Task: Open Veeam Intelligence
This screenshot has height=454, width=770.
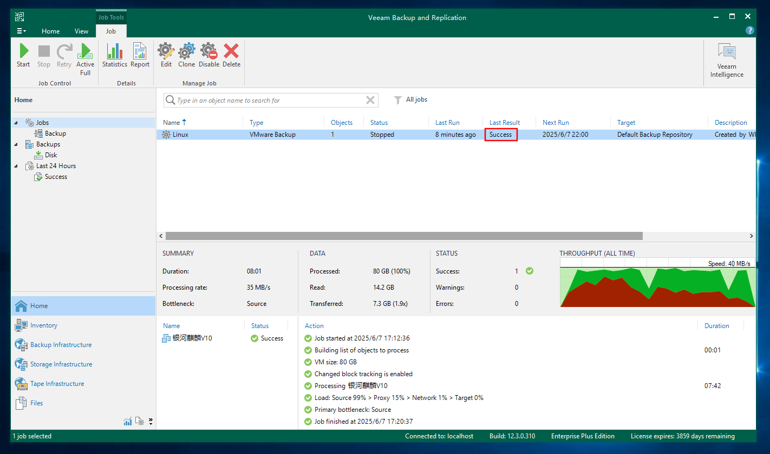Action: coord(727,61)
